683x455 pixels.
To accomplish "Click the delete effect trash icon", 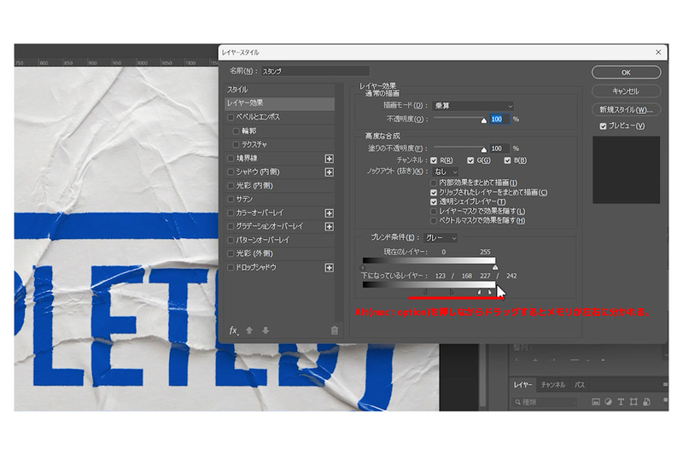I will pos(334,330).
